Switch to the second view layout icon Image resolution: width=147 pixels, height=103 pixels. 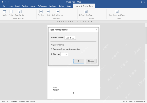click(x=127, y=102)
